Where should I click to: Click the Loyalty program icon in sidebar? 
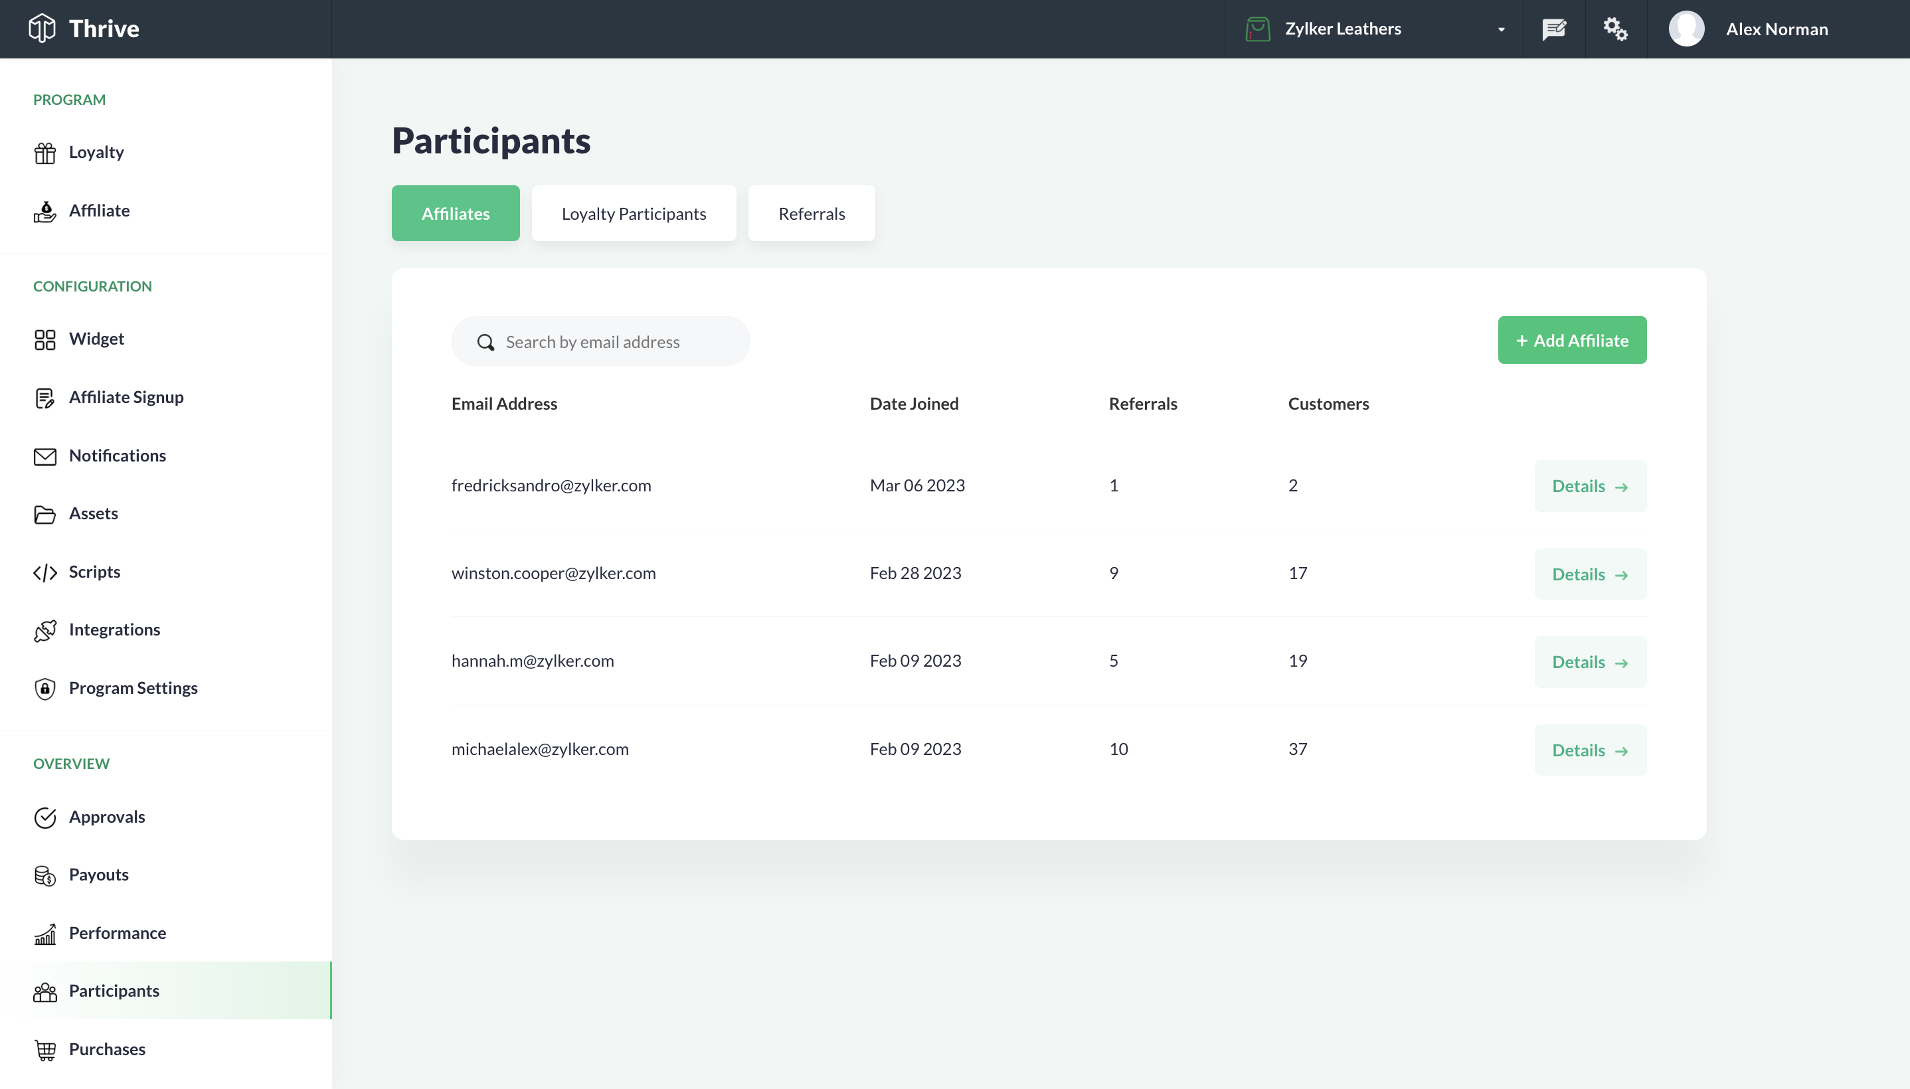point(44,152)
